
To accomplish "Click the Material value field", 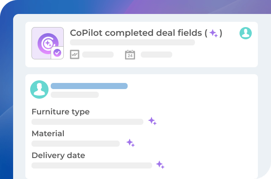I will [76, 143].
